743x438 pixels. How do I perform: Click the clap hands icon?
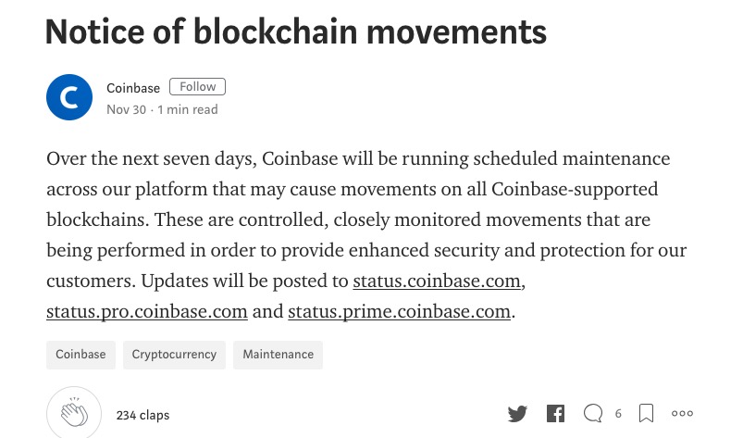tap(74, 413)
